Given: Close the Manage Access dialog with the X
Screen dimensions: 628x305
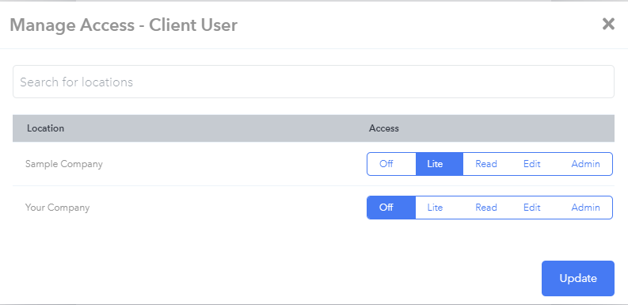Looking at the screenshot, I should point(608,24).
